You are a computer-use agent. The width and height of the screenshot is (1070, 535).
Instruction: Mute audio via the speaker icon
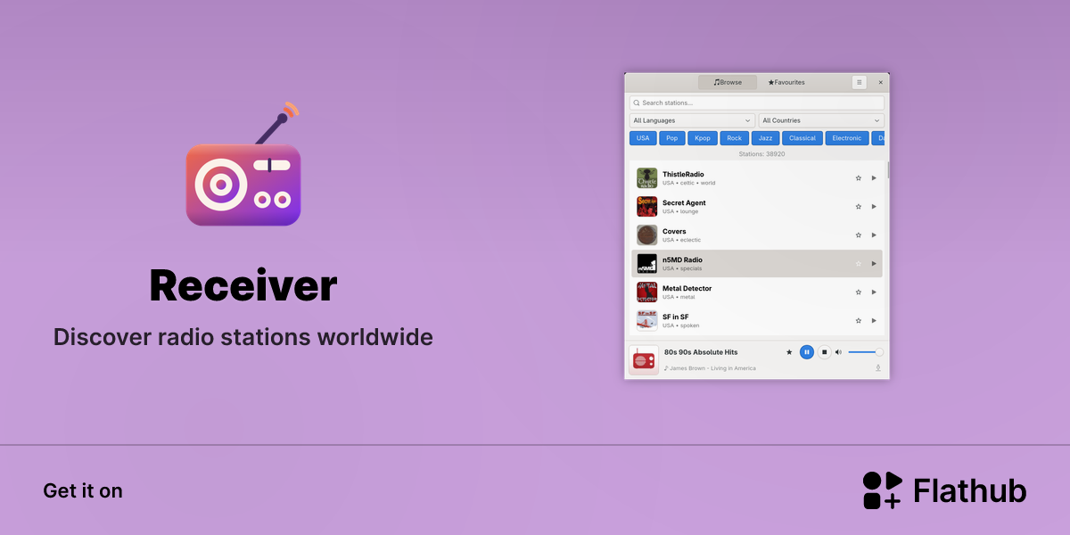[838, 352]
